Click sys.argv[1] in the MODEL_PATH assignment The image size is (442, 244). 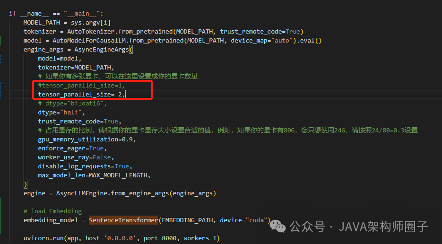tap(91, 23)
